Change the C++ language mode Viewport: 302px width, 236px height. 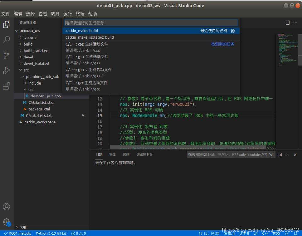[265, 233]
